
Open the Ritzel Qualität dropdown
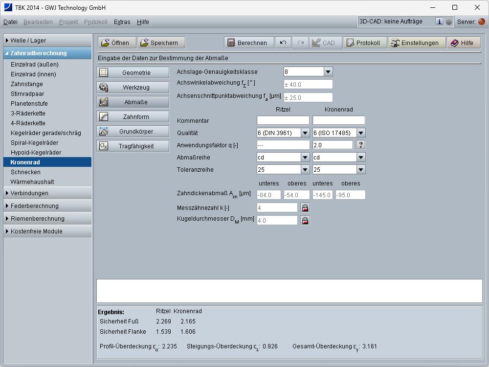coord(305,133)
